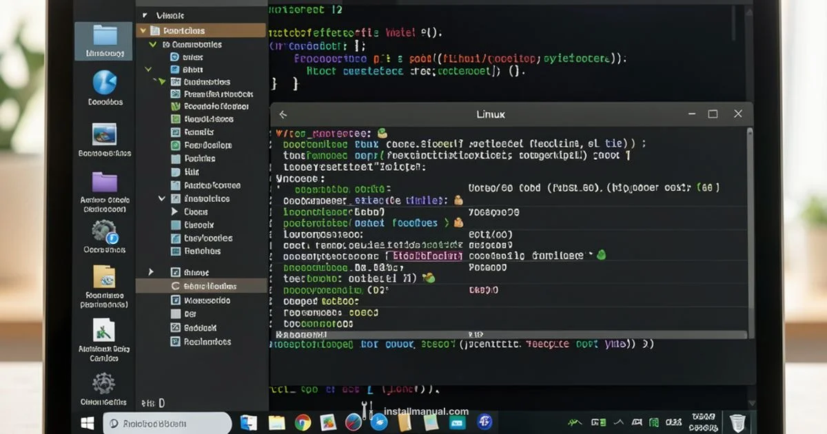Open the purple folder desktop icon
Viewport: 827px width, 434px height.
pos(104,182)
